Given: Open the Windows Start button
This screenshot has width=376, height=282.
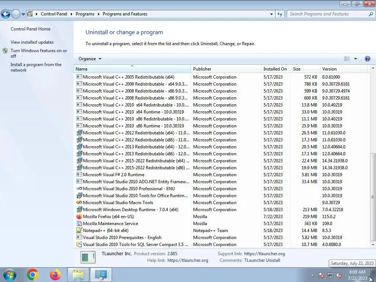Looking at the screenshot, I should pyautogui.click(x=10, y=275).
